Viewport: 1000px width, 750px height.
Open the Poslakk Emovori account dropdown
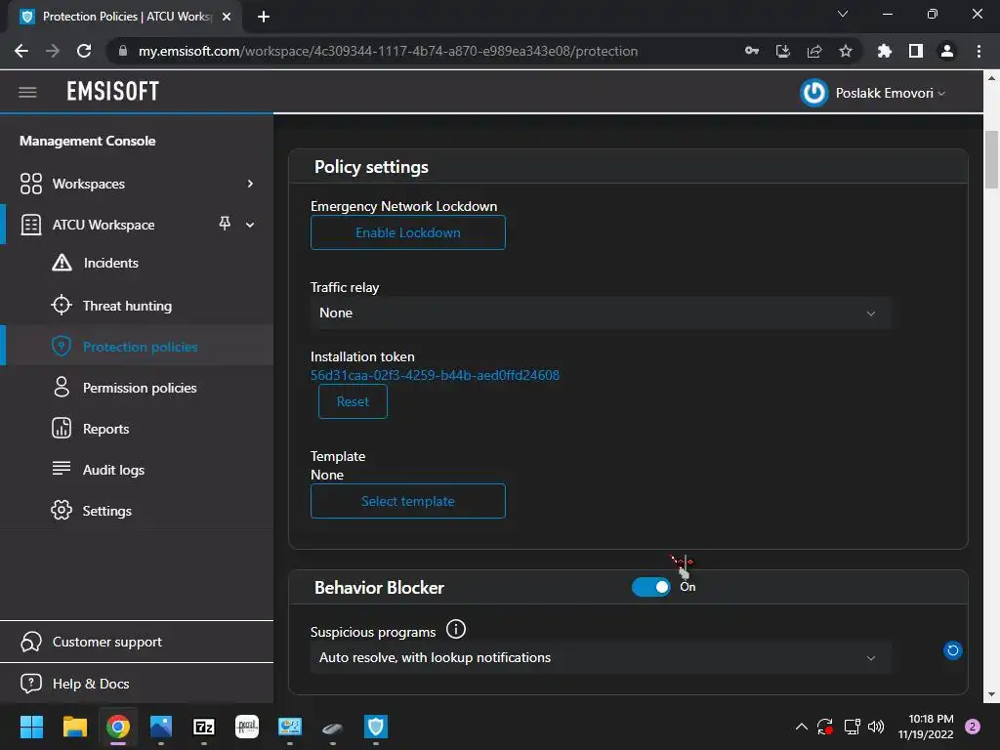click(890, 93)
